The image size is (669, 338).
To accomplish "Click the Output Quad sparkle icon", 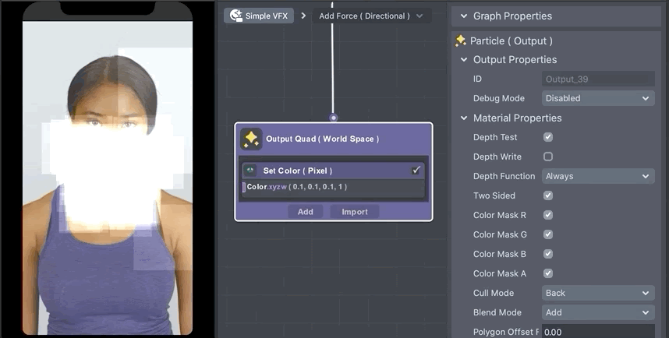I will pyautogui.click(x=251, y=139).
